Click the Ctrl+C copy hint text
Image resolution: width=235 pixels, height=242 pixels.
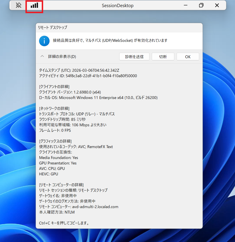point(64,223)
